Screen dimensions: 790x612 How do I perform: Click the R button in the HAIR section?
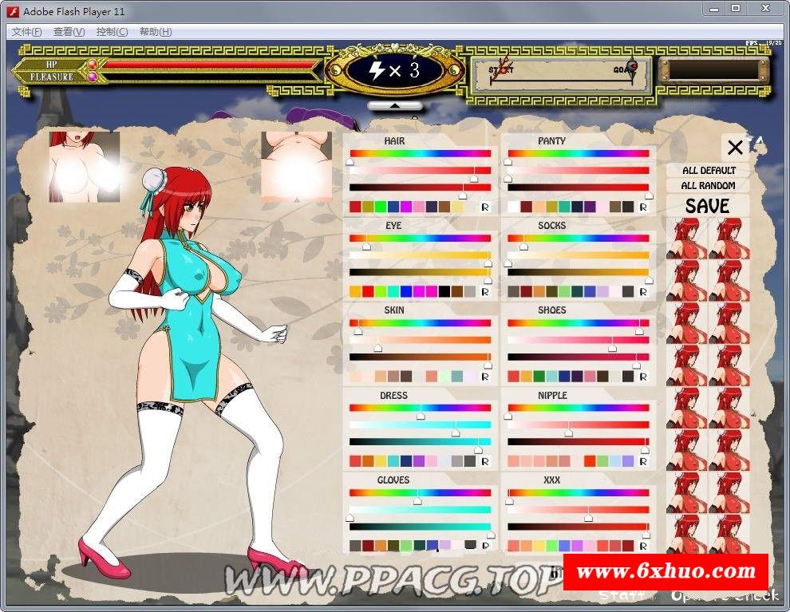tap(485, 207)
